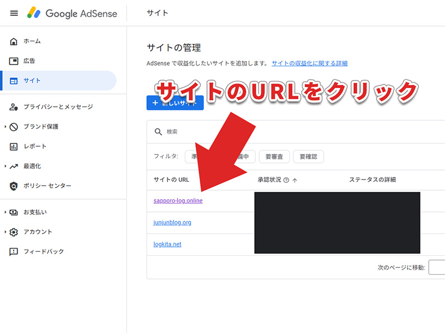
Task: Click the search magnifier icon
Action: click(158, 132)
